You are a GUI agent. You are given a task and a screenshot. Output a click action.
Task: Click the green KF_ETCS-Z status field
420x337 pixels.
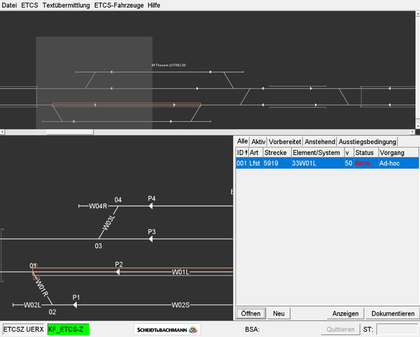[68, 330]
